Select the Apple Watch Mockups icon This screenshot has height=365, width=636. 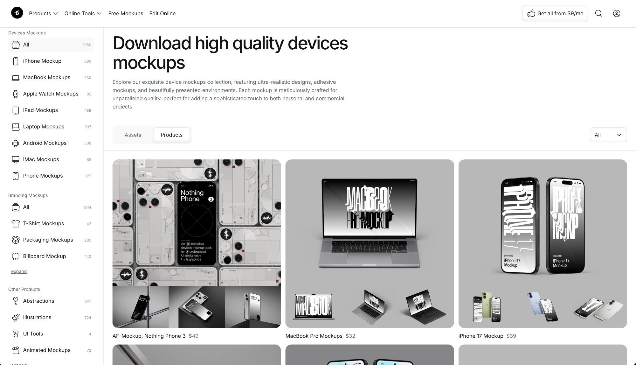click(x=15, y=94)
